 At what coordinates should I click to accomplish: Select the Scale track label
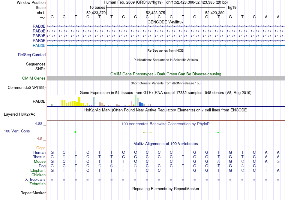point(40,8)
